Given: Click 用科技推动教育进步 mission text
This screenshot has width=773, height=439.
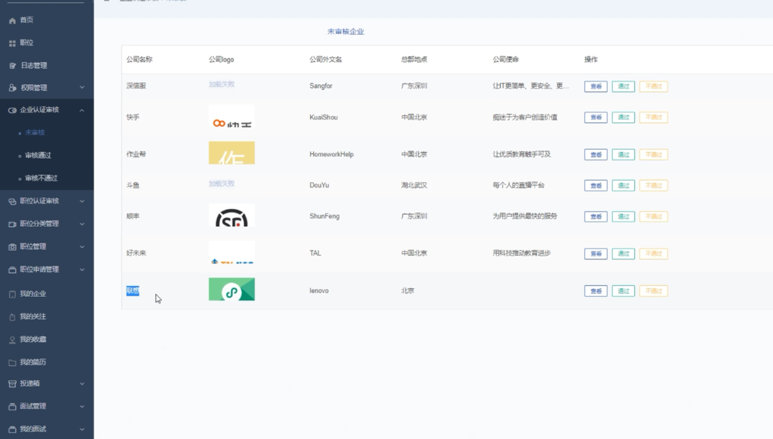Looking at the screenshot, I should pos(522,253).
